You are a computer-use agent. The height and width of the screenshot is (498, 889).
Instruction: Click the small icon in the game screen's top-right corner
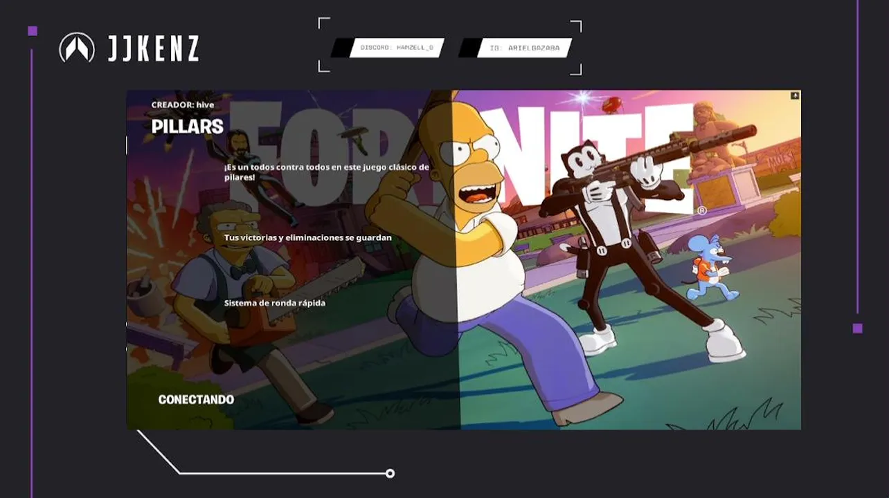click(795, 95)
